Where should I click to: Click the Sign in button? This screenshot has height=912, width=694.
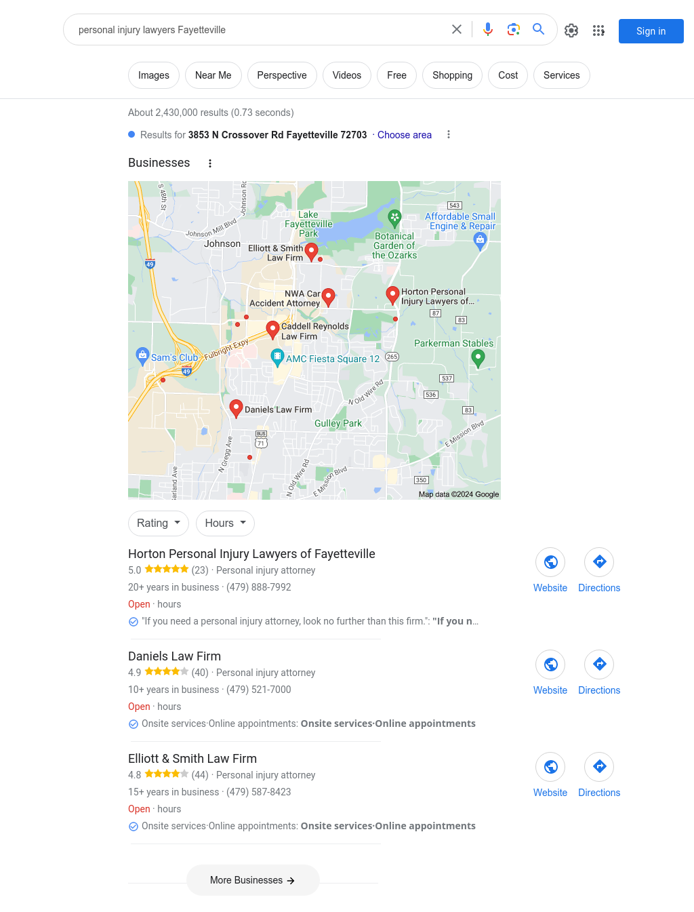point(651,31)
